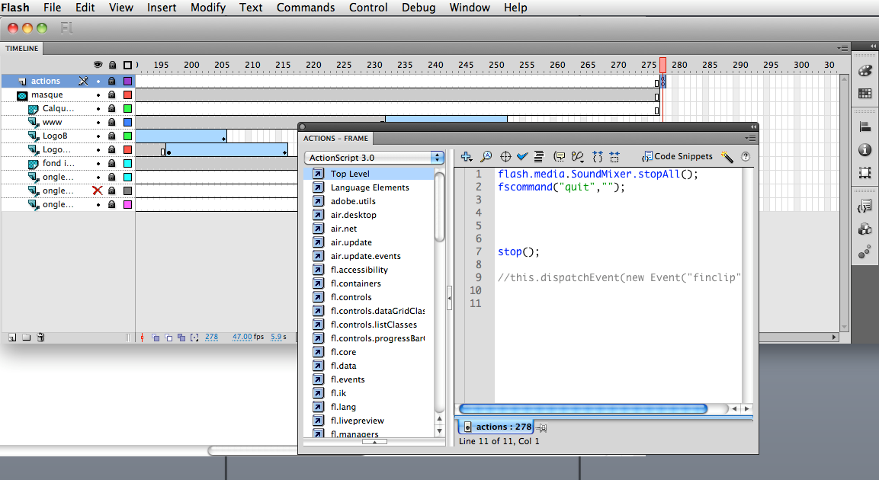The height and width of the screenshot is (480, 879).
Task: Show code hint icon in Actions toolbar
Action: (x=559, y=156)
